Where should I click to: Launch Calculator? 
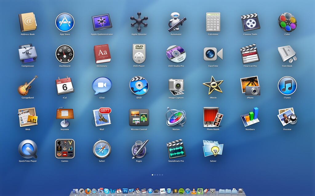click(213, 22)
